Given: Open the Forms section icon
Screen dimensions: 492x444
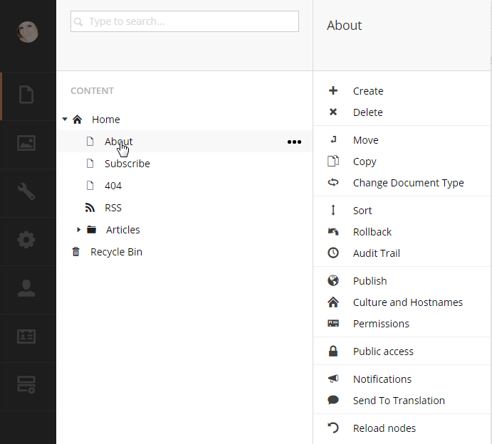Looking at the screenshot, I should (x=26, y=385).
